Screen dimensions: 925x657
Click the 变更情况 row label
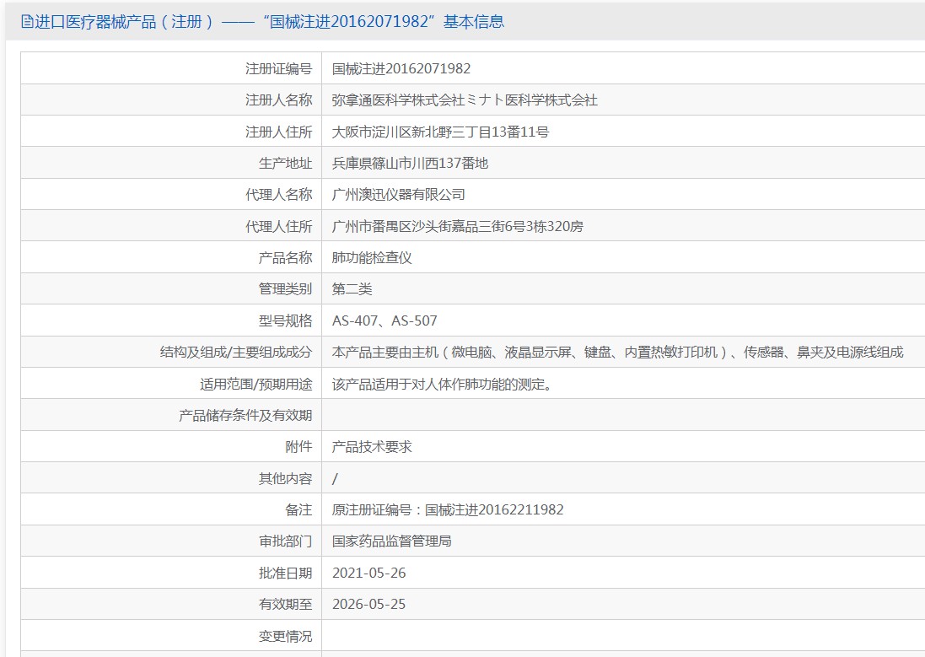285,636
